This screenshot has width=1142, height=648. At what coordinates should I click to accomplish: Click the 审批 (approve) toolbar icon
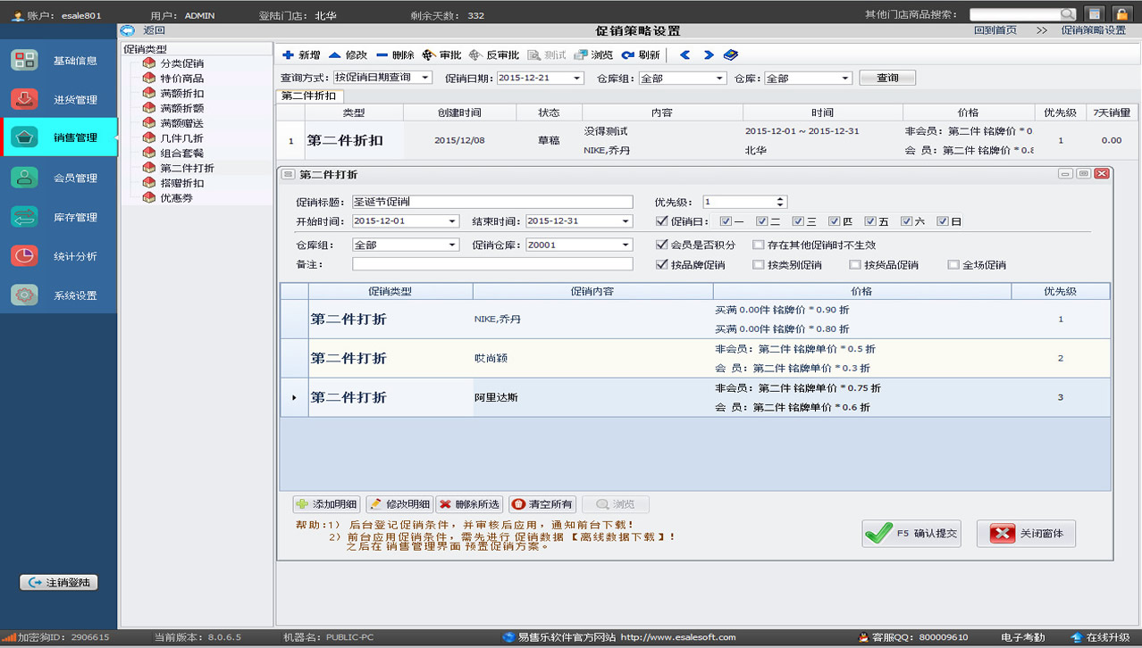pyautogui.click(x=429, y=55)
